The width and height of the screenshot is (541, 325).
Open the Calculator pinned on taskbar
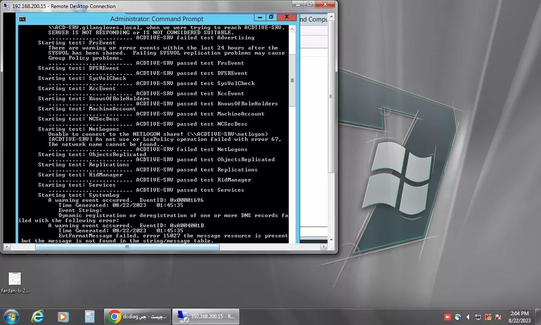pyautogui.click(x=89, y=316)
